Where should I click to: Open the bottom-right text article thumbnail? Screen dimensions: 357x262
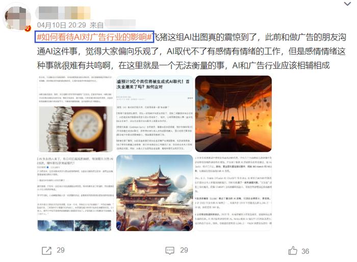pos(234,193)
